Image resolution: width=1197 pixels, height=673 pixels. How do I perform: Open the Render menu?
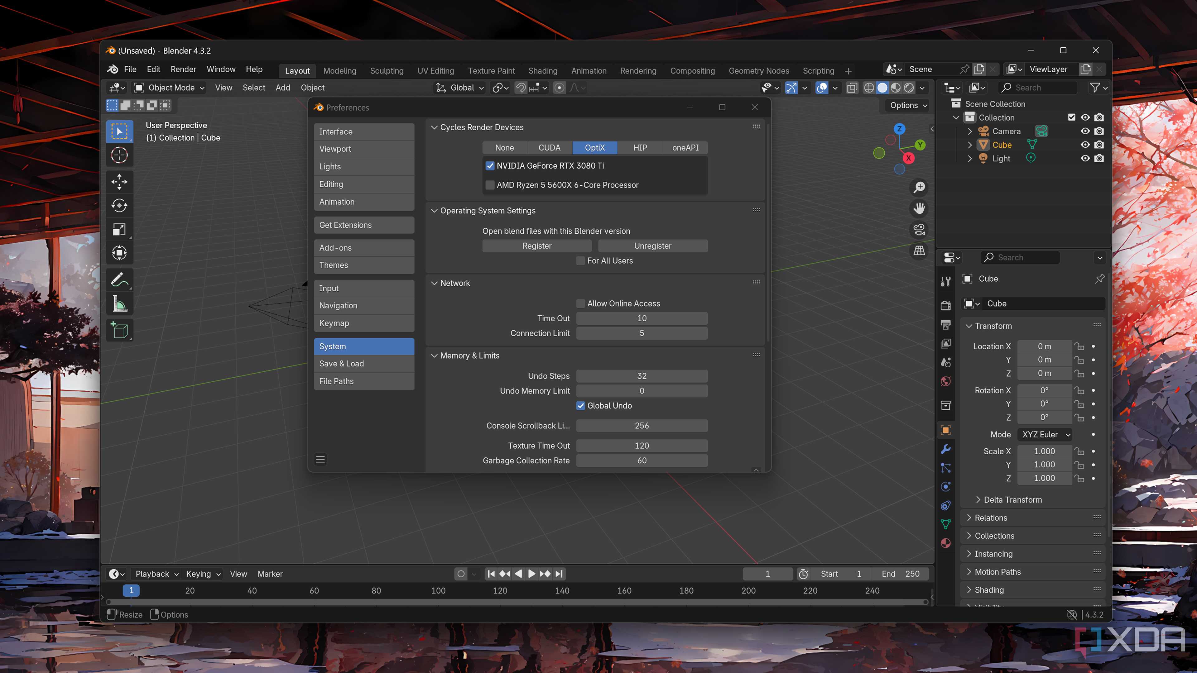183,69
